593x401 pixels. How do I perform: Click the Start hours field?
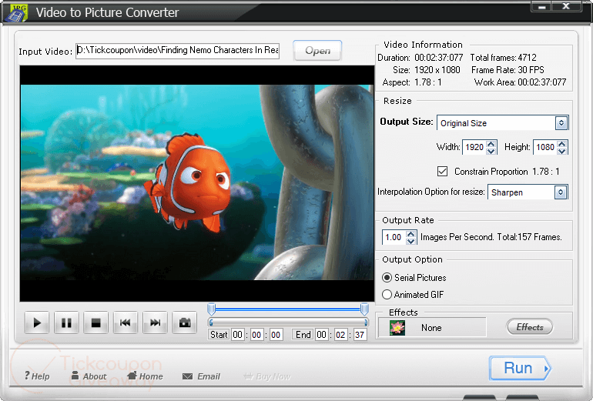237,335
